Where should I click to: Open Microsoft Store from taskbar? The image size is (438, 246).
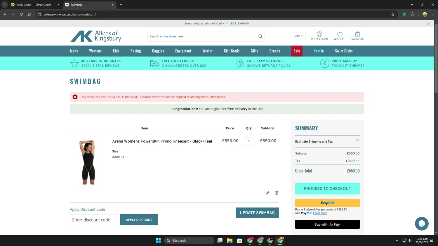click(x=239, y=240)
